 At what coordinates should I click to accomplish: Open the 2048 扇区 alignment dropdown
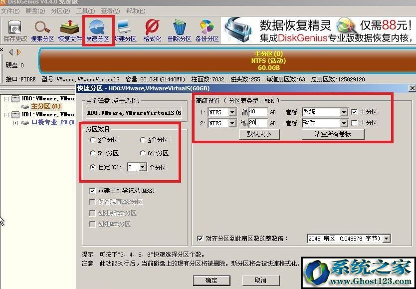(x=387, y=239)
